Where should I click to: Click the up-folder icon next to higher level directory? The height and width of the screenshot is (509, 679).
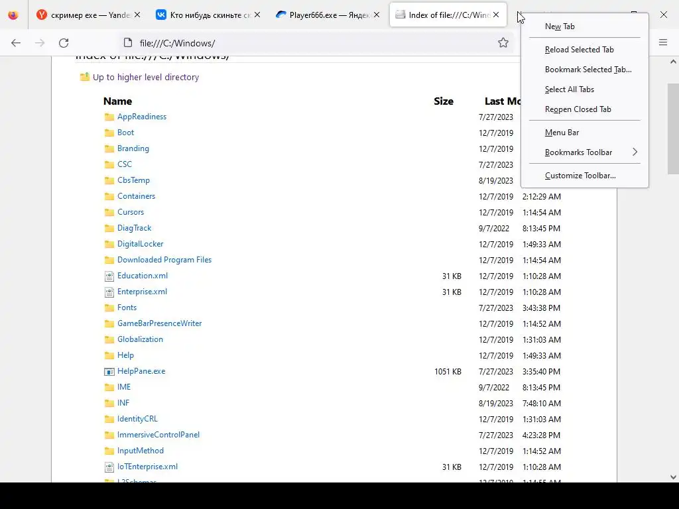click(x=84, y=77)
